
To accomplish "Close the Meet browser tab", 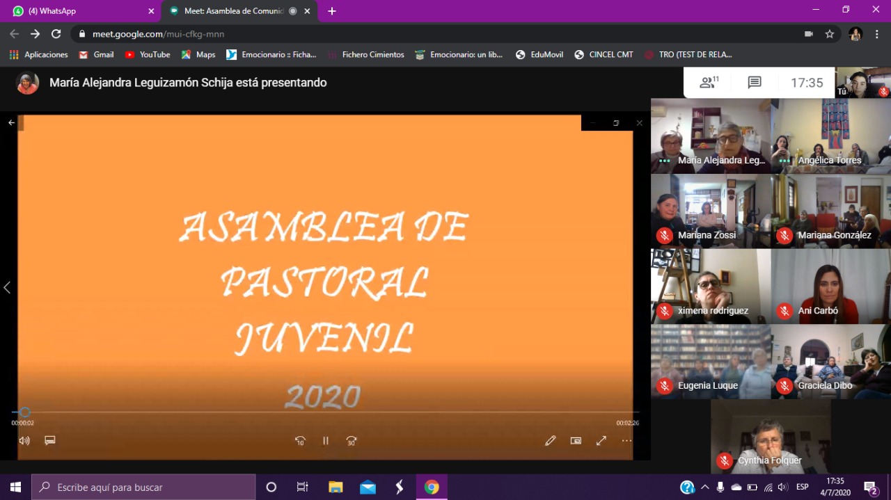I will (307, 11).
